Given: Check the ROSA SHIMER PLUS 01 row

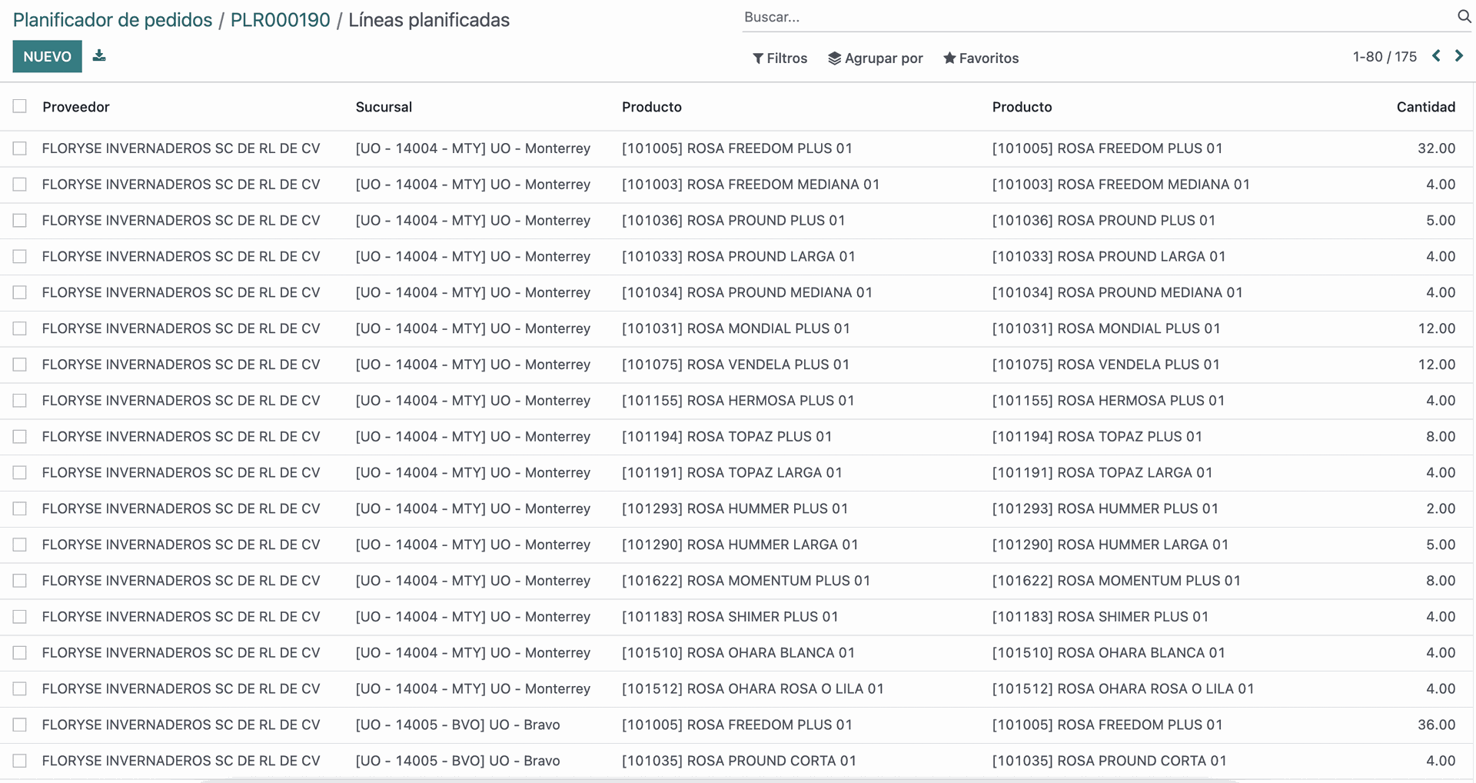Looking at the screenshot, I should (20, 617).
